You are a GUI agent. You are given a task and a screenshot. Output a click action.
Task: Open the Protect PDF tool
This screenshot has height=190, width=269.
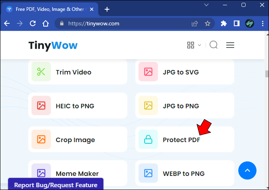pyautogui.click(x=185, y=139)
